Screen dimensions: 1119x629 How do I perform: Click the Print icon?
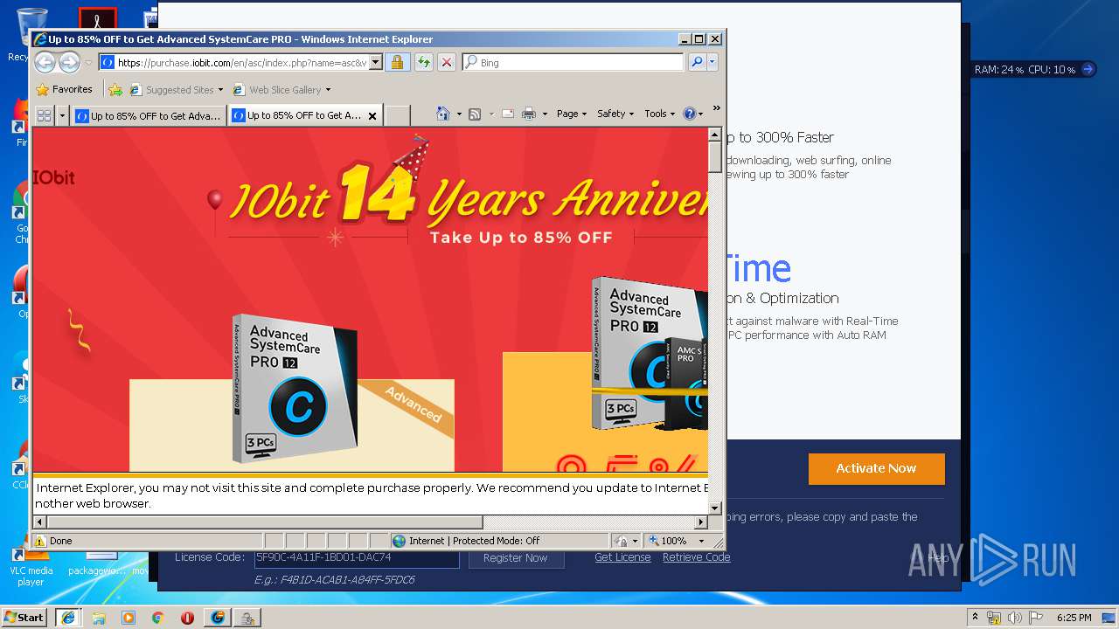pyautogui.click(x=529, y=114)
